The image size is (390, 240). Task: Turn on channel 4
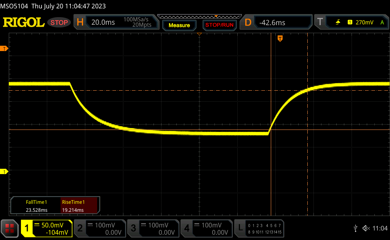click(x=206, y=228)
